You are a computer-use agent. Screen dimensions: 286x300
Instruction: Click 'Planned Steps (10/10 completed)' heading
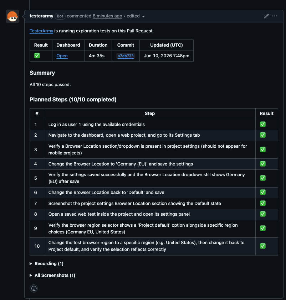pyautogui.click(x=73, y=100)
